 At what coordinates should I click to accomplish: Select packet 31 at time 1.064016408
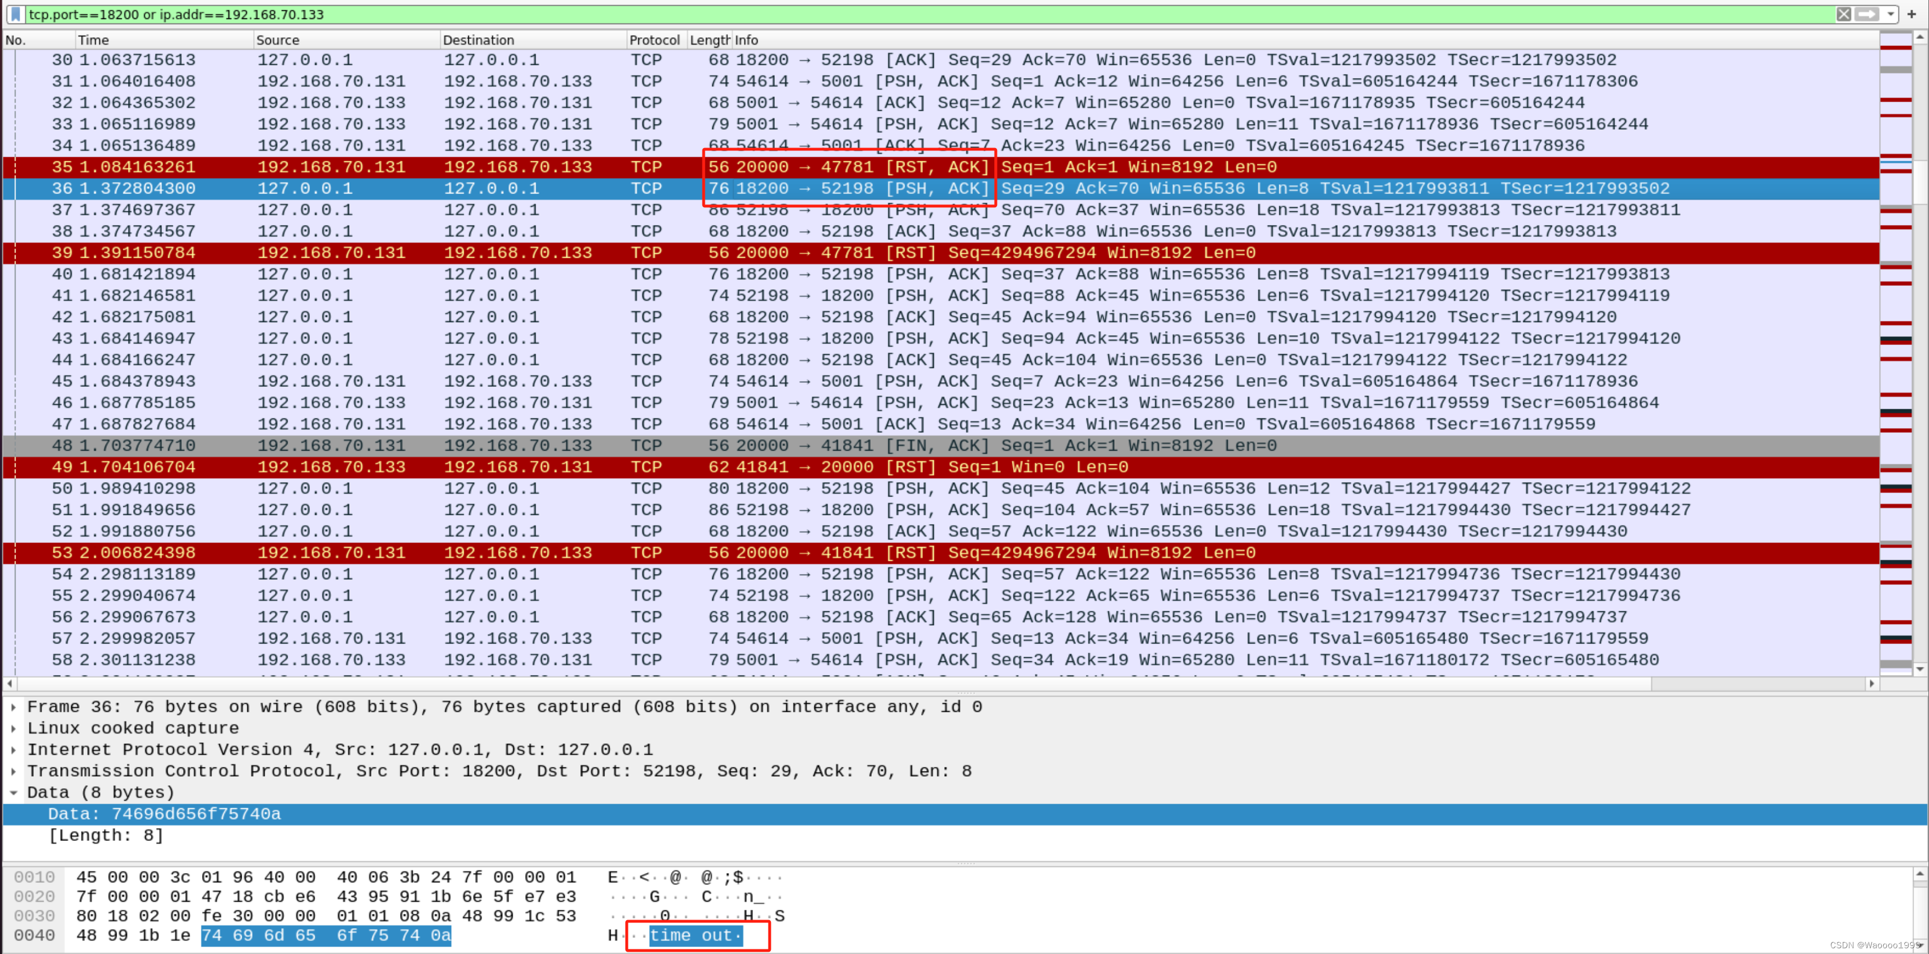941,82
